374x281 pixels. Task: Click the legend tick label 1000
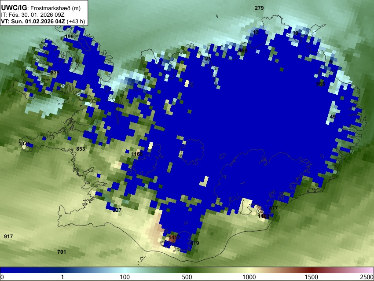(x=249, y=277)
